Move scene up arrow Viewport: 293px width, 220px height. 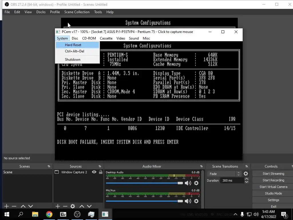pyautogui.click(x=23, y=206)
